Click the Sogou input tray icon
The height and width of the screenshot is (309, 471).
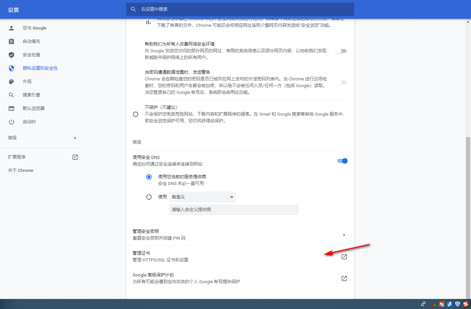click(466, 304)
